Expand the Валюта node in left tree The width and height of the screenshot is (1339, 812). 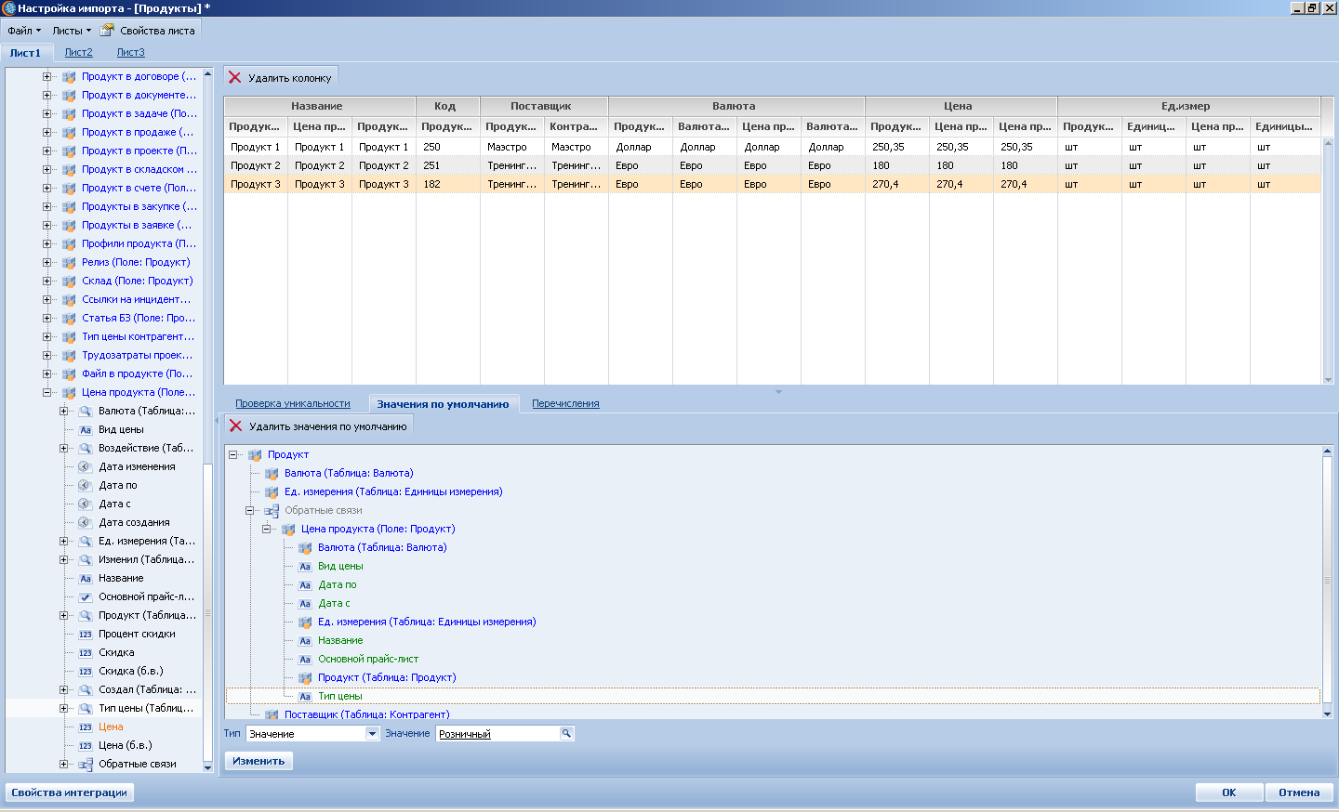point(64,411)
